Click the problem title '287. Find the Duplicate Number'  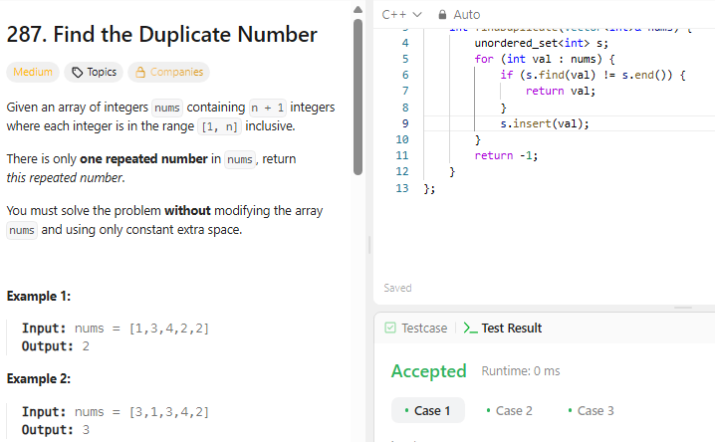coord(162,34)
